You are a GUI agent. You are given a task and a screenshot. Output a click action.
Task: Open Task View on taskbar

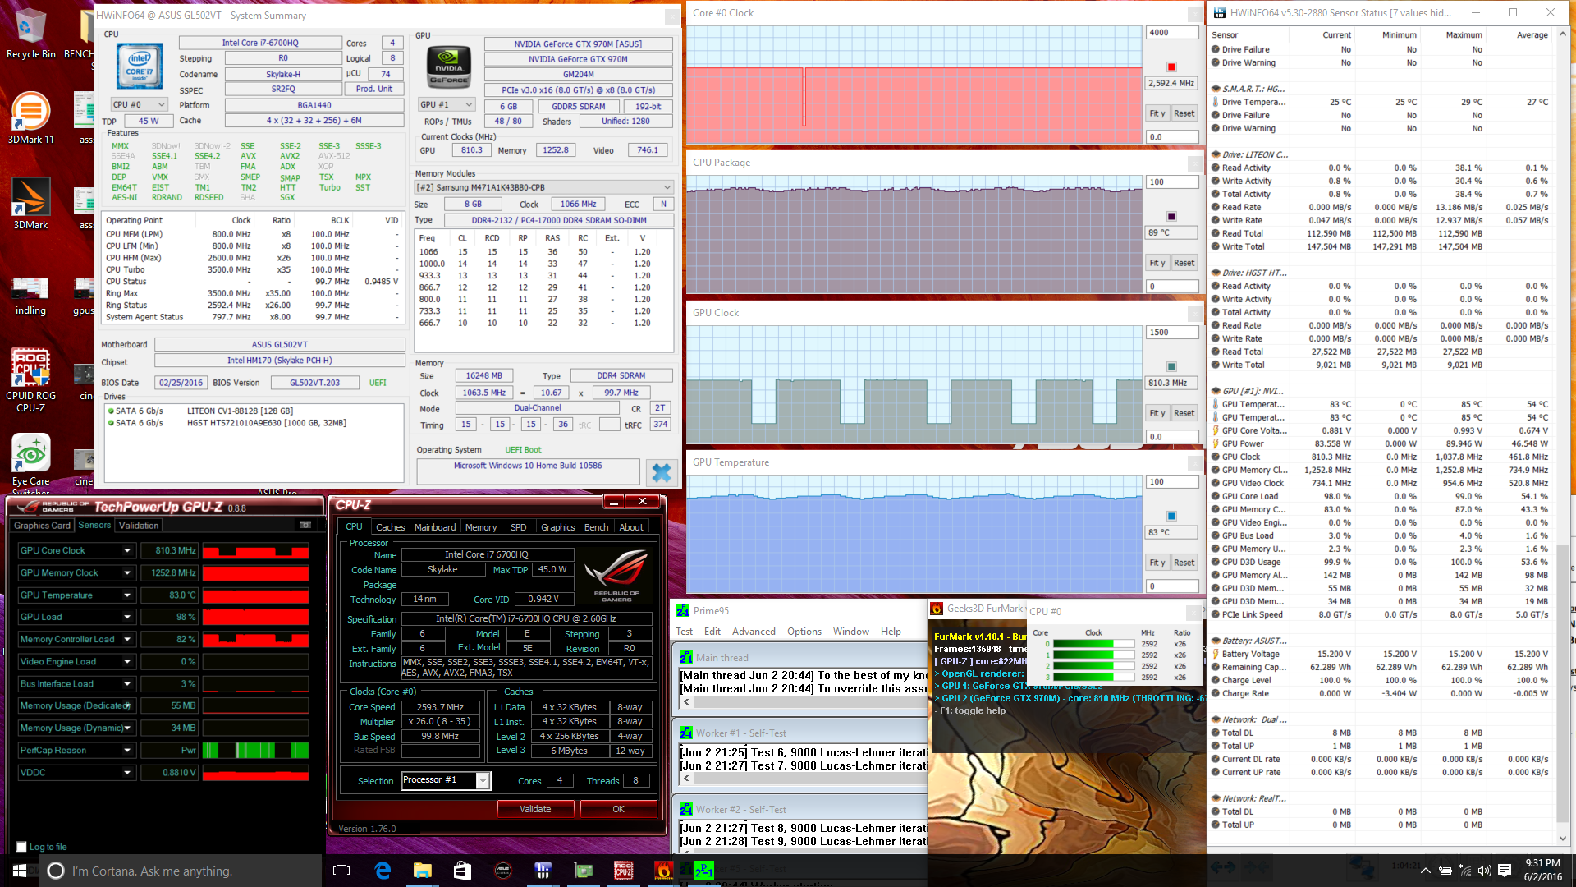click(x=342, y=871)
